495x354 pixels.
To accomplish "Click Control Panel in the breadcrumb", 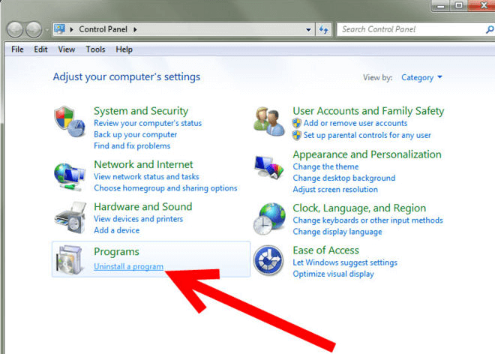I will click(x=103, y=29).
